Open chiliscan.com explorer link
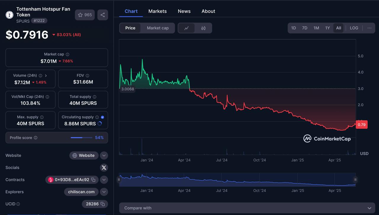This screenshot has height=215, width=379. (81, 192)
